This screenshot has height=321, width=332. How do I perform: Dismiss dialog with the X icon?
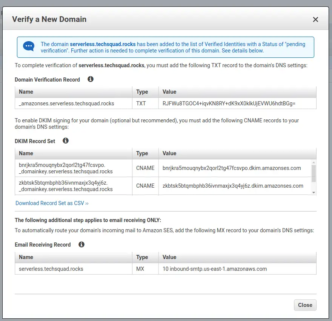tap(315, 20)
